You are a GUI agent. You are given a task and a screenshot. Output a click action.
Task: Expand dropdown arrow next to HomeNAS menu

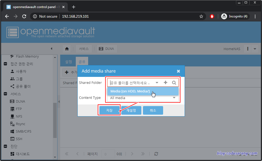click(255, 49)
